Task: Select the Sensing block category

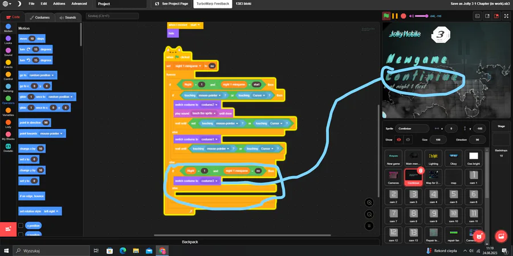Action: coord(8,88)
